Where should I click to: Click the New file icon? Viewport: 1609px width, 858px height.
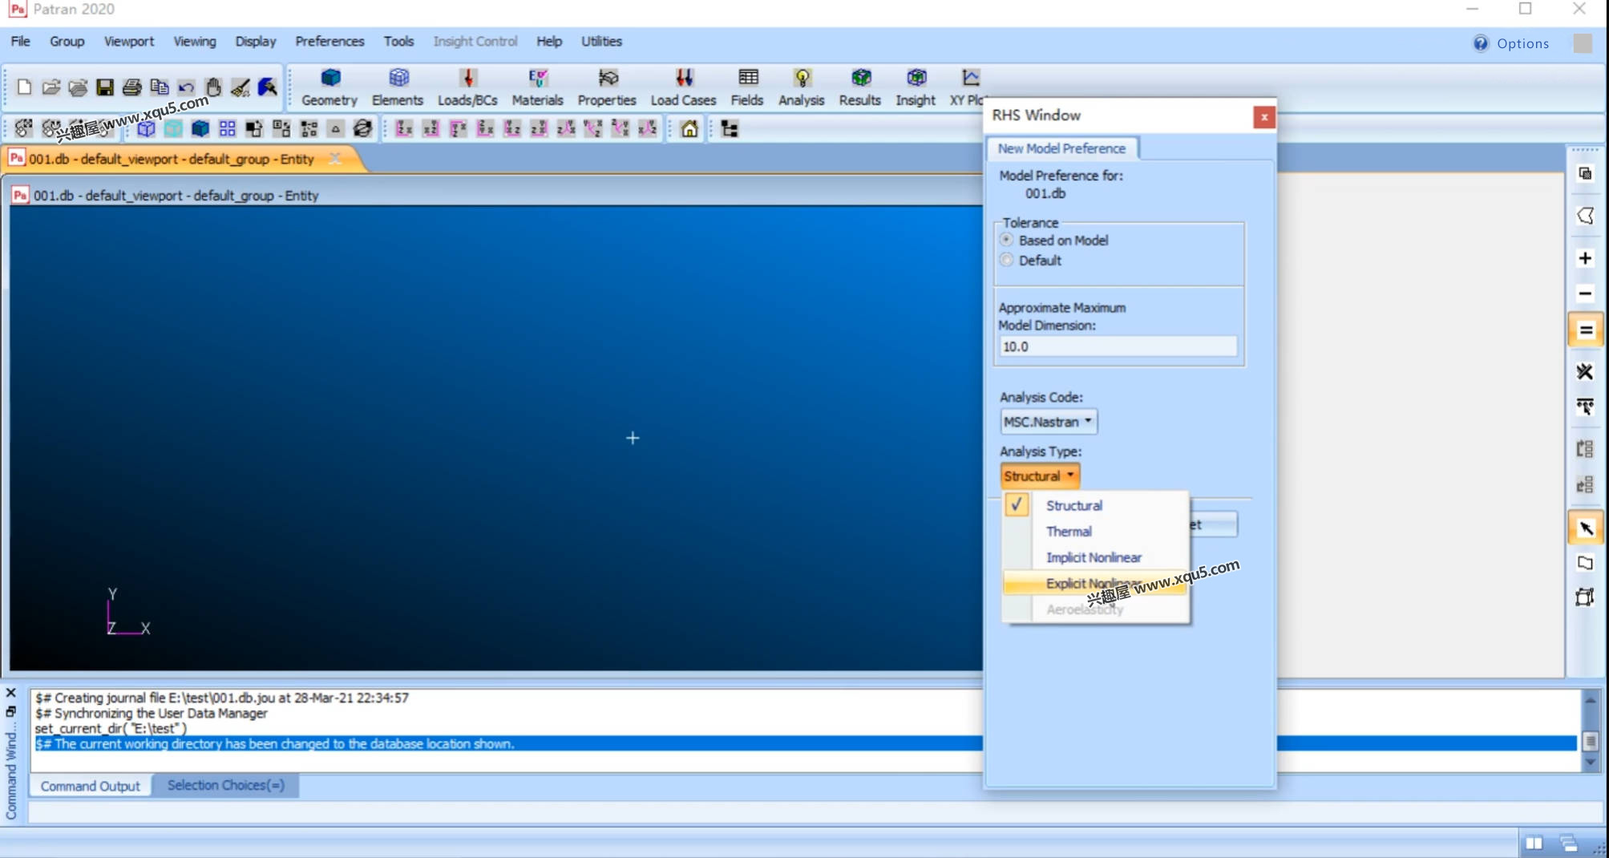coord(24,87)
